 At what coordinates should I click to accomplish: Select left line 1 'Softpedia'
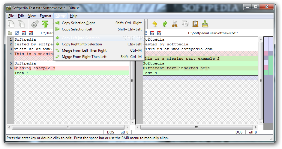25,39
